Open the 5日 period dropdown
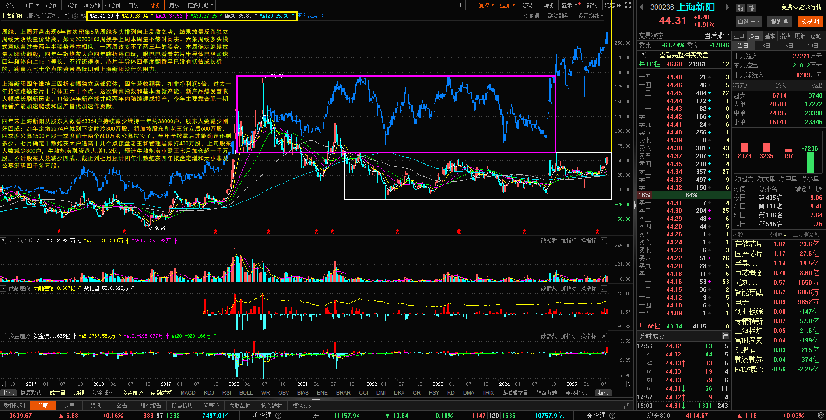826x420 pixels. [x=32, y=5]
